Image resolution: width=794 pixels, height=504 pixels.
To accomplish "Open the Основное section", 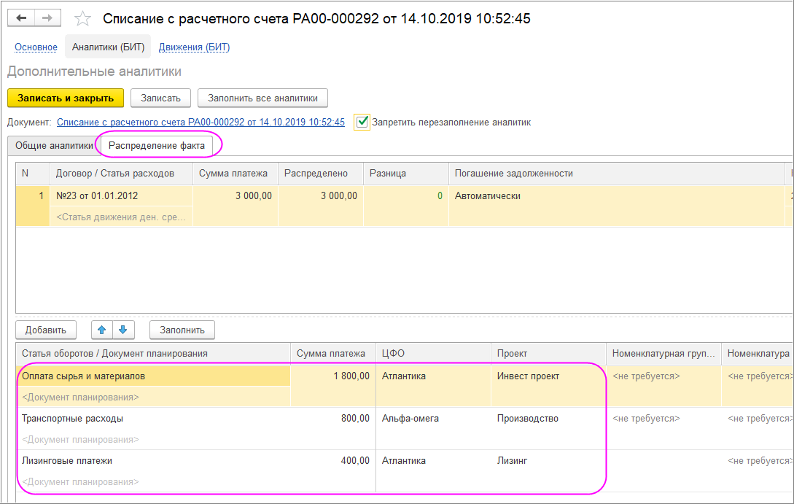I will pos(35,47).
